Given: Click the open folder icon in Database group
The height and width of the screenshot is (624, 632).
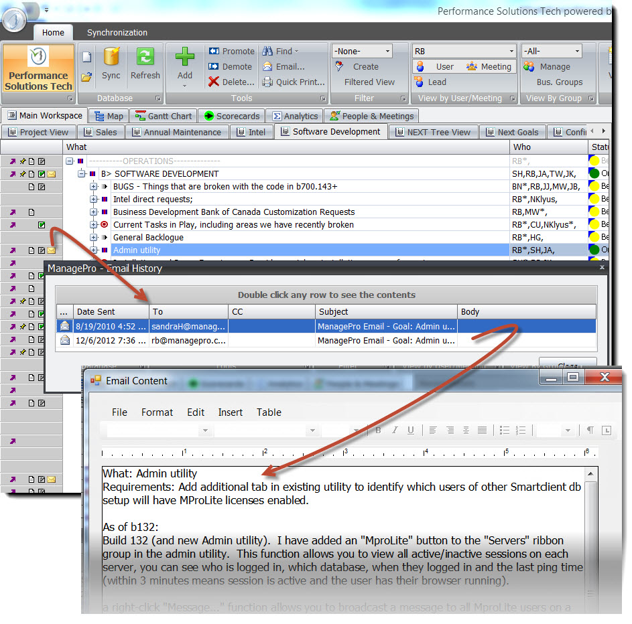Looking at the screenshot, I should (x=86, y=76).
